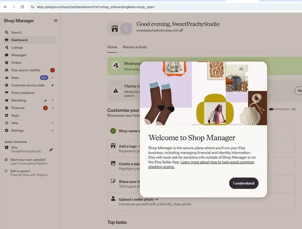The width and height of the screenshot is (302, 229).
Task: Click the warning triangle icon on factor alert
Action: click(x=116, y=91)
